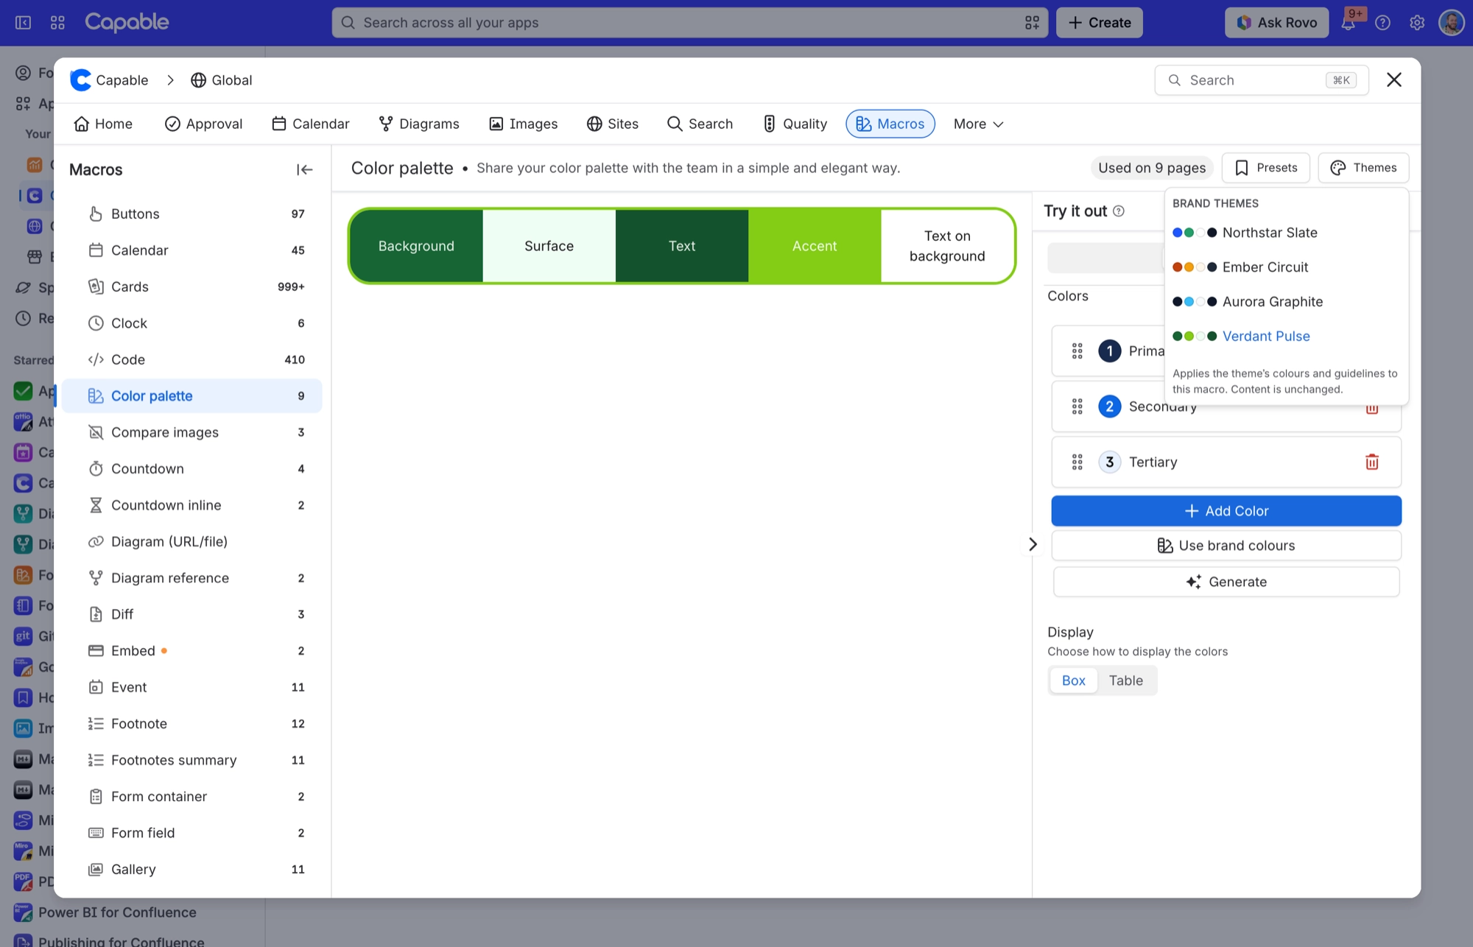Open the settings gear in top bar
The image size is (1473, 947).
1417,23
